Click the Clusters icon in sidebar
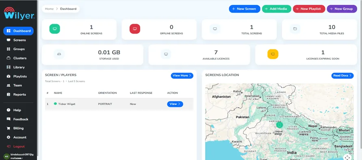Viewport: 362px width, 160px height. [9, 58]
